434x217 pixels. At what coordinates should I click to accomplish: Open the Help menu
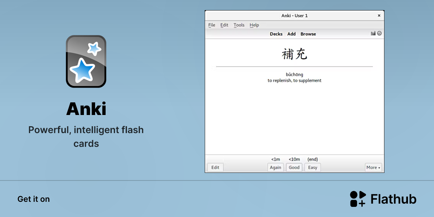pyautogui.click(x=254, y=25)
